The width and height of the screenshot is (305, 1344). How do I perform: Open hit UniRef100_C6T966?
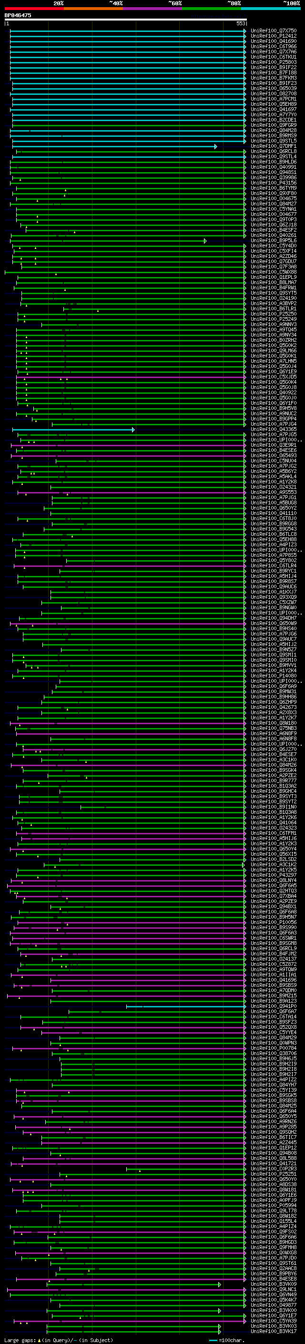[273, 46]
